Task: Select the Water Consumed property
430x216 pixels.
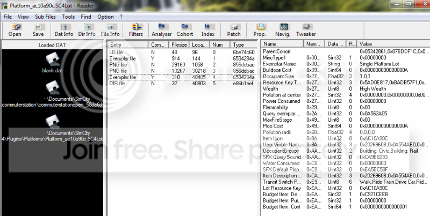Action: coord(346,163)
